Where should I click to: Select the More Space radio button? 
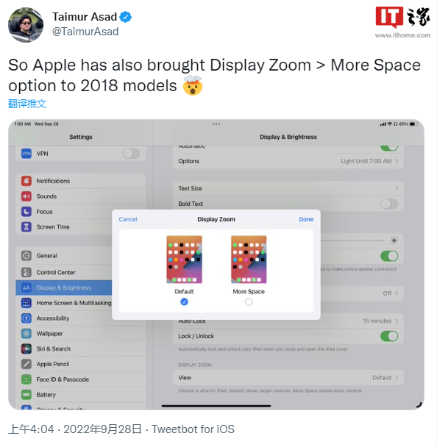click(x=249, y=301)
